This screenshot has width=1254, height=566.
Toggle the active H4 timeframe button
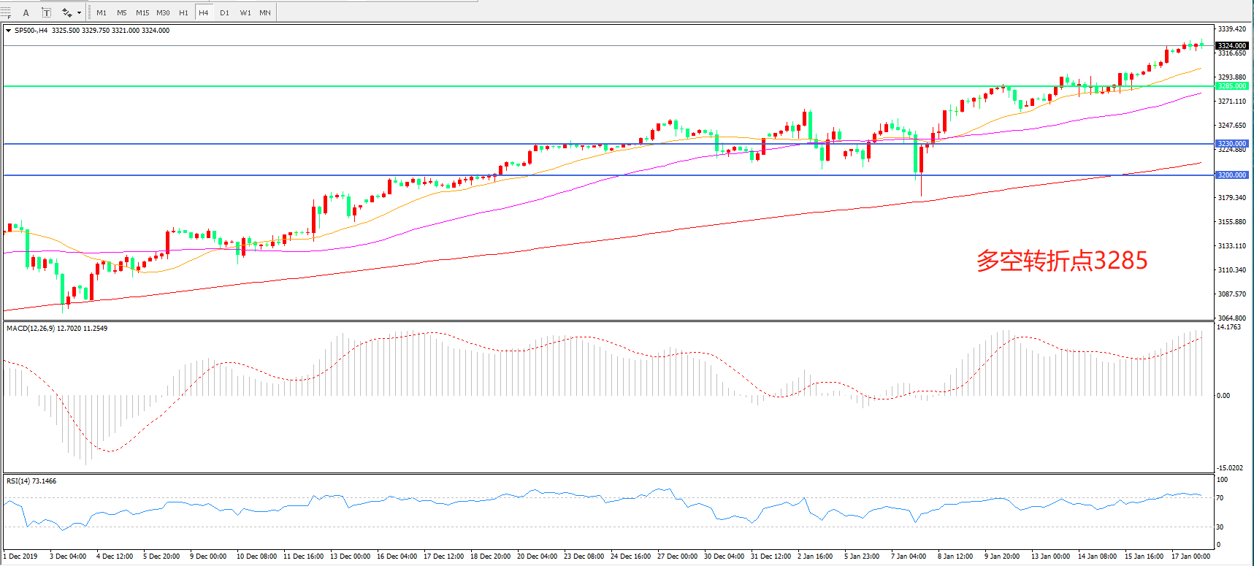pyautogui.click(x=204, y=12)
